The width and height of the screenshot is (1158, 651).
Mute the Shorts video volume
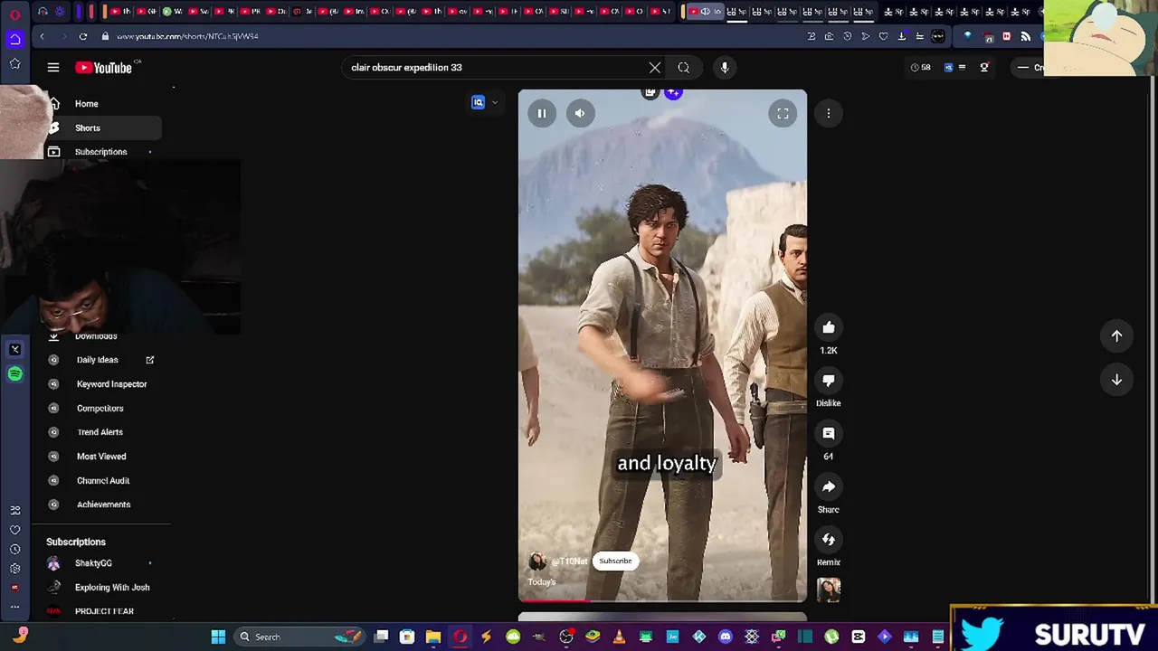click(580, 113)
